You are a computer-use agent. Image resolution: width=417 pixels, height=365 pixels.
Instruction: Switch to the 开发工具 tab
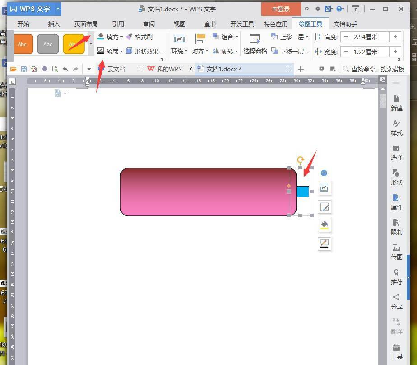242,24
